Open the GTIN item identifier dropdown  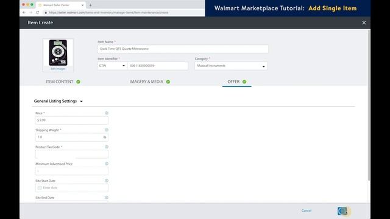pyautogui.click(x=112, y=66)
